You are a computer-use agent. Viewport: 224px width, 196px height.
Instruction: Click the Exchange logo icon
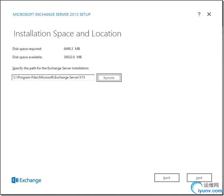click(x=15, y=180)
